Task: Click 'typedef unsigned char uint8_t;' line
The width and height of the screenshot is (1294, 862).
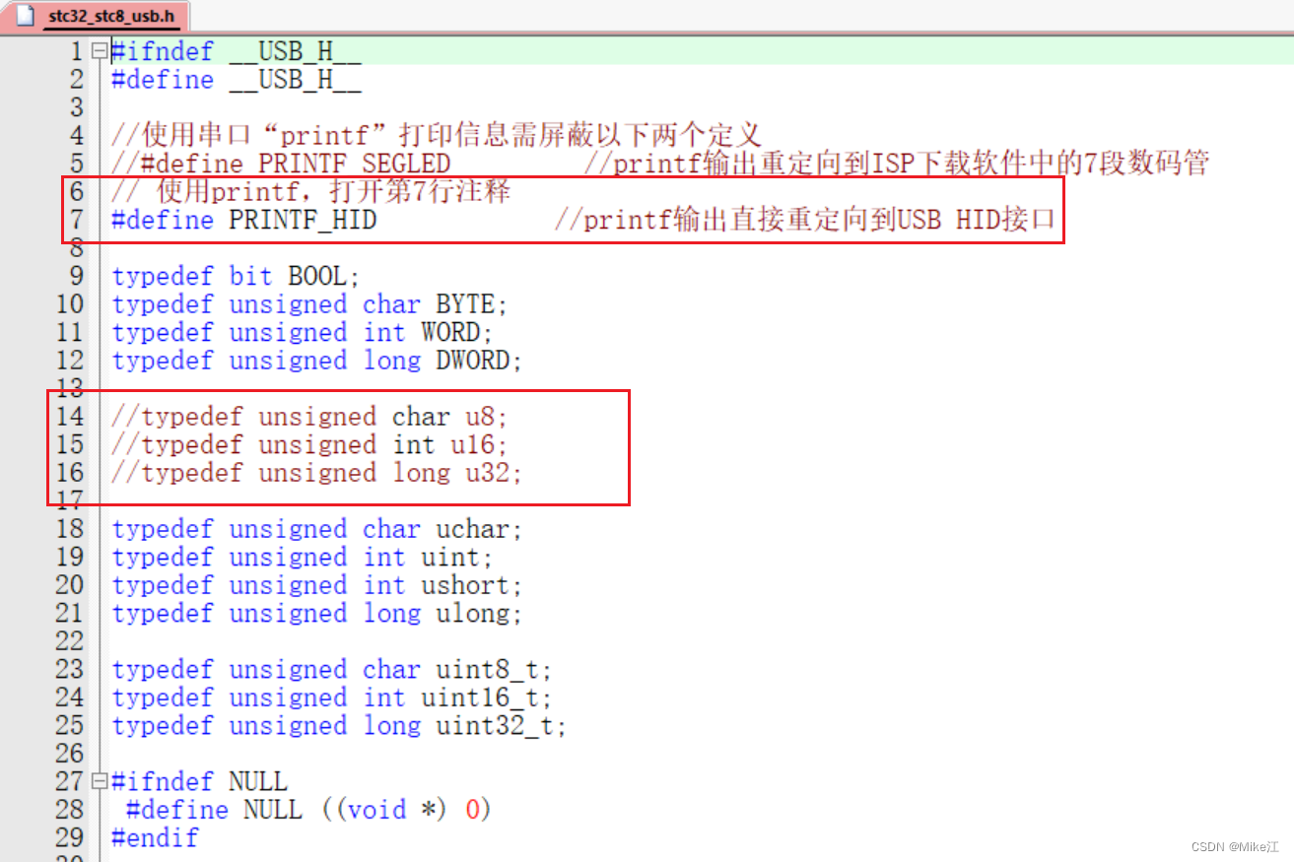Action: [x=332, y=670]
